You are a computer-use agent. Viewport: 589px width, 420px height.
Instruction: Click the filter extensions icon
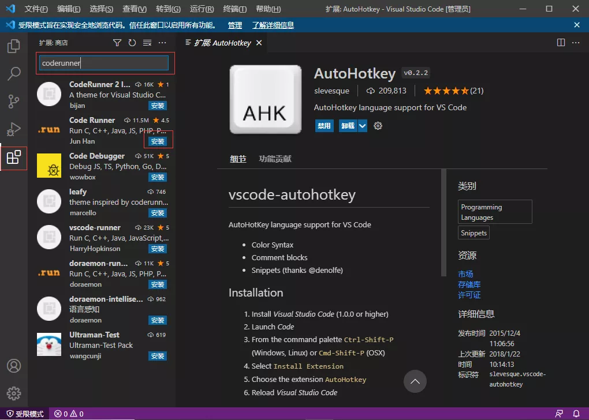point(117,42)
